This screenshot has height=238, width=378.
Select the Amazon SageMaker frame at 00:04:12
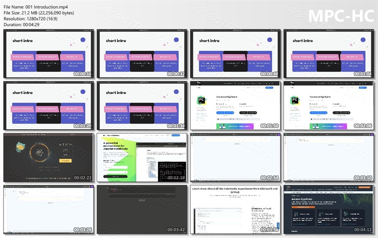pos(329,210)
